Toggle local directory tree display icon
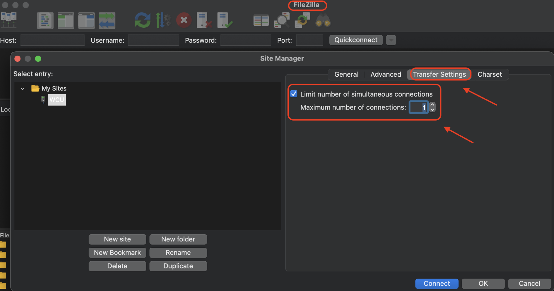Screen dimensions: 554x291 pos(66,20)
